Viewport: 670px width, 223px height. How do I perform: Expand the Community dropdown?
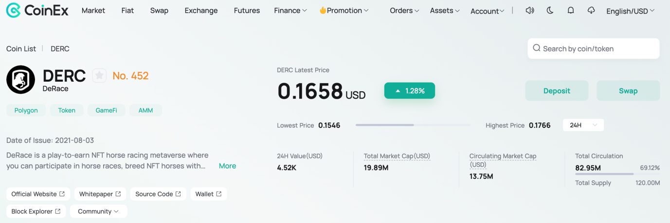click(x=99, y=211)
